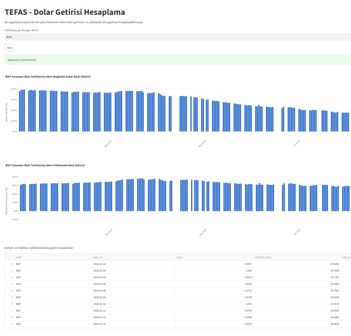The width and height of the screenshot is (351, 336).
Task: Click price cell '2.0614'
Action: 214,277
